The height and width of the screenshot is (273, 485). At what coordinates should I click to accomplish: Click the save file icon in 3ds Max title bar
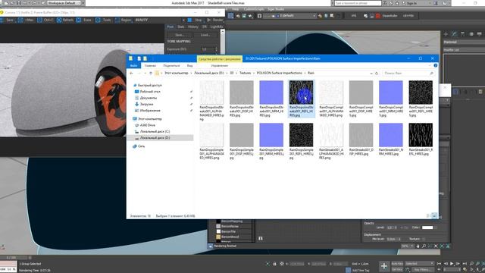19,3
